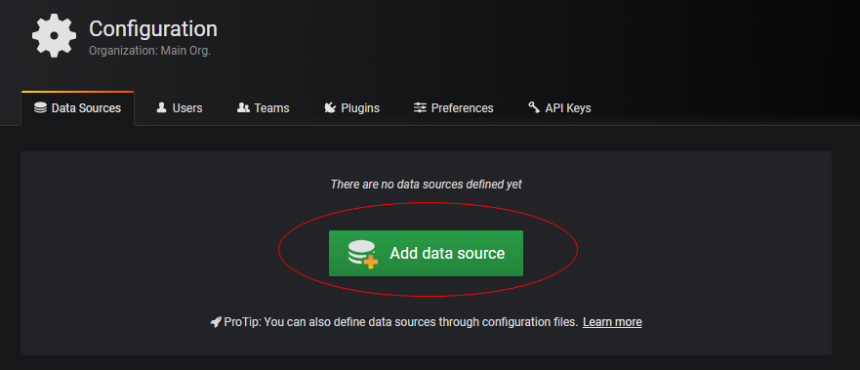Screen dimensions: 860x370
Task: Click the Add data source button text
Action: pos(447,253)
